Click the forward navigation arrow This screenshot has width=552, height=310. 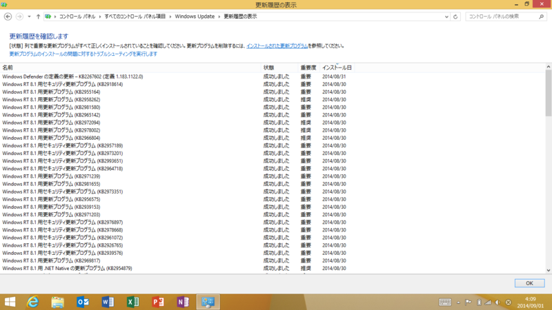pyautogui.click(x=19, y=17)
